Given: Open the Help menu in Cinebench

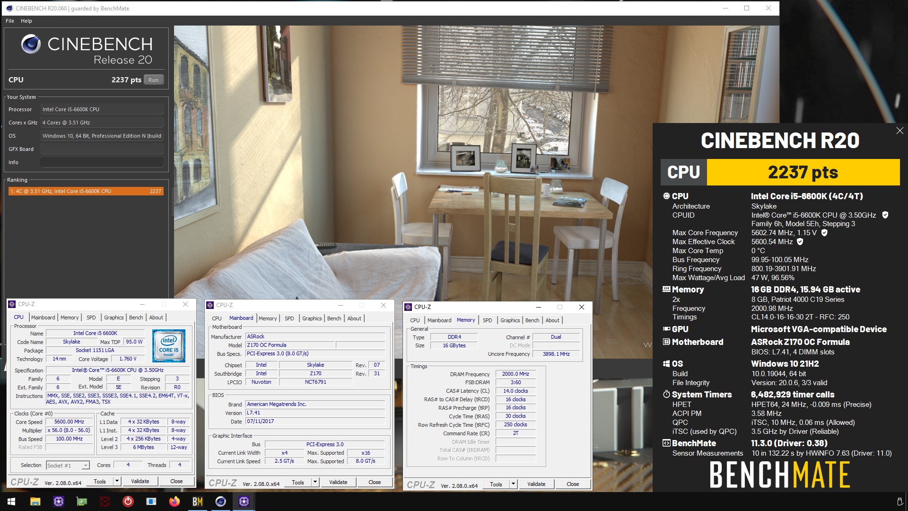Looking at the screenshot, I should click(26, 21).
